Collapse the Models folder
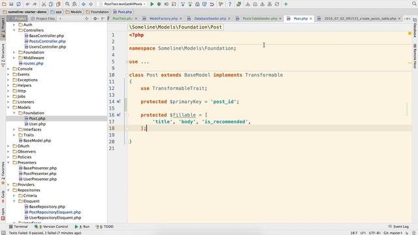This screenshot has width=418, height=235. [8, 107]
